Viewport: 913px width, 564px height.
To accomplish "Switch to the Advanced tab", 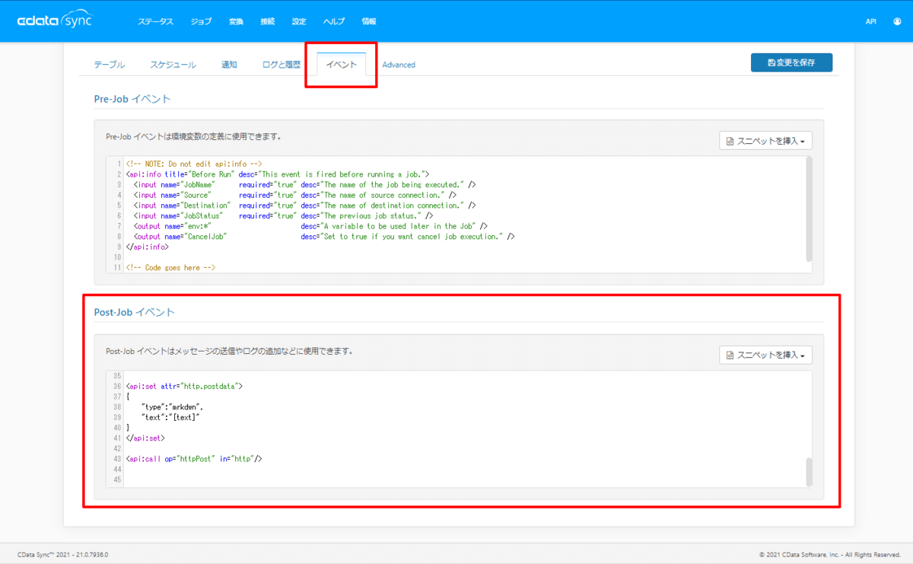I will pos(399,65).
